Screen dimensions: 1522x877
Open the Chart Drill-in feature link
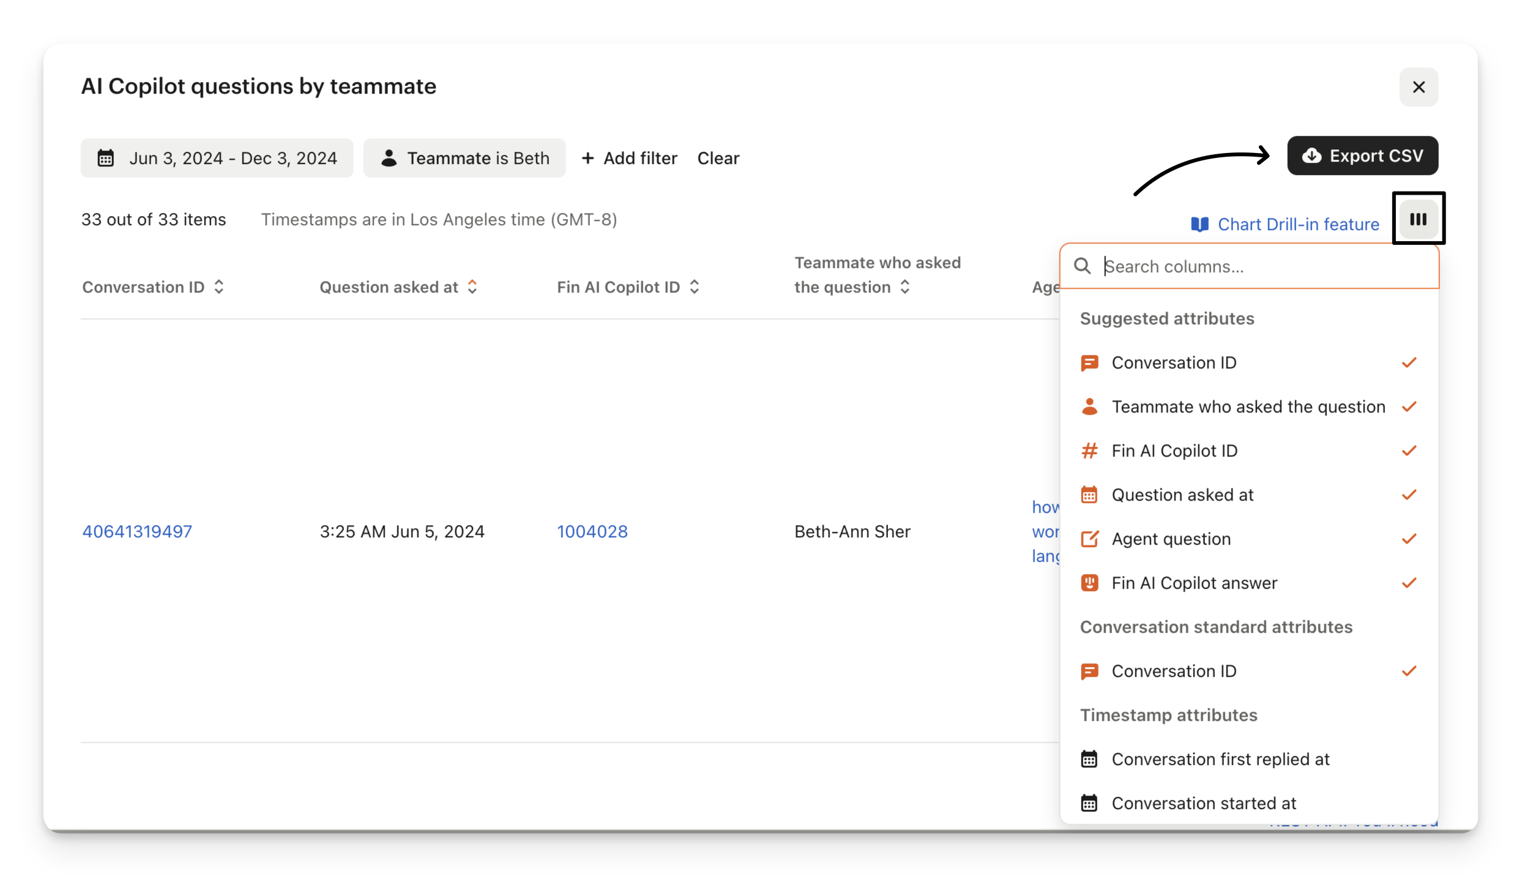(1285, 224)
